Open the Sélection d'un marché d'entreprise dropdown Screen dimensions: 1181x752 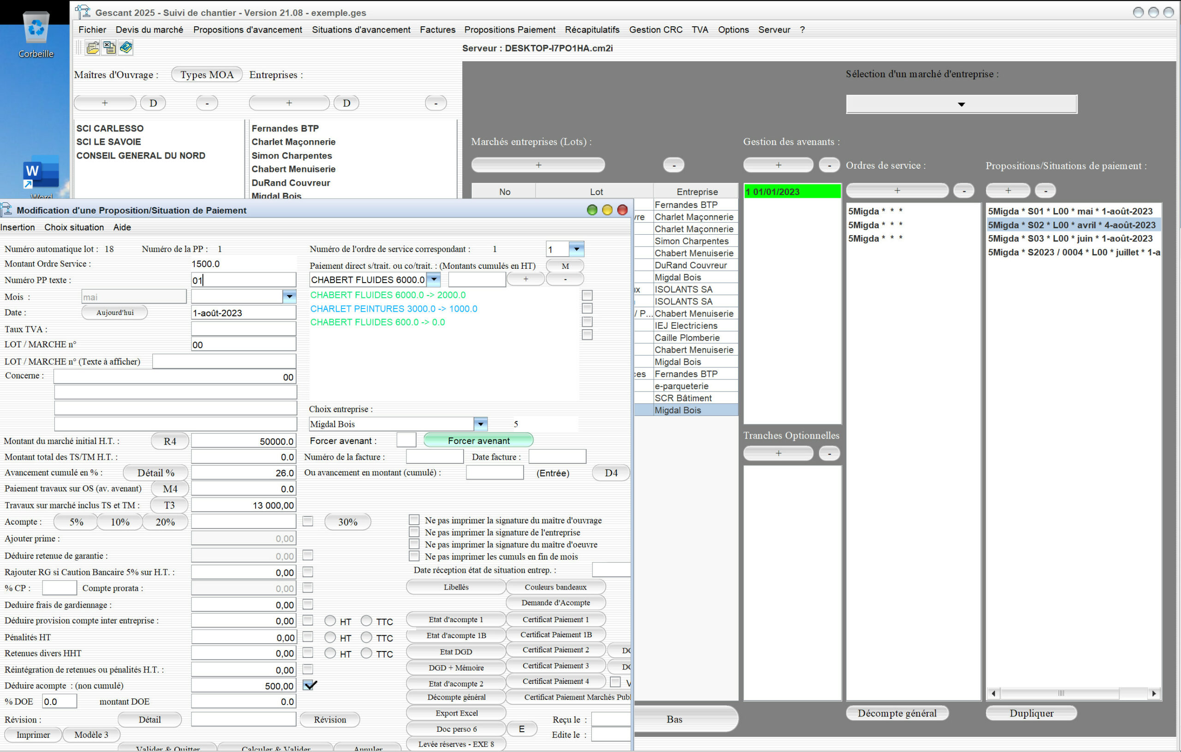click(x=961, y=104)
